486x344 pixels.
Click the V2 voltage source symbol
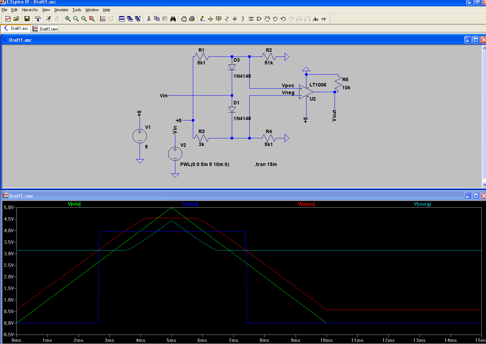pos(175,154)
